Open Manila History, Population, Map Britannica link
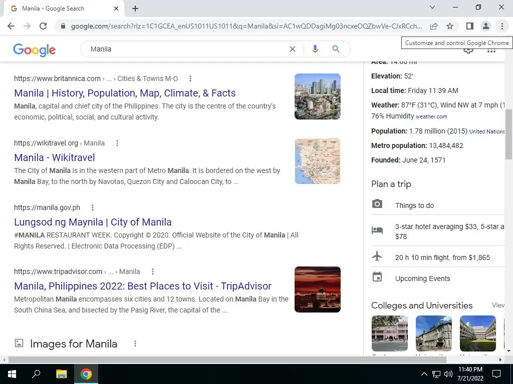513x384 pixels. [125, 93]
